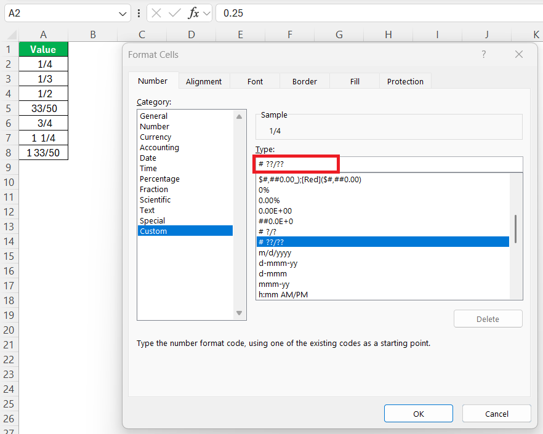Open the Name Box dropdown arrow

(x=123, y=14)
